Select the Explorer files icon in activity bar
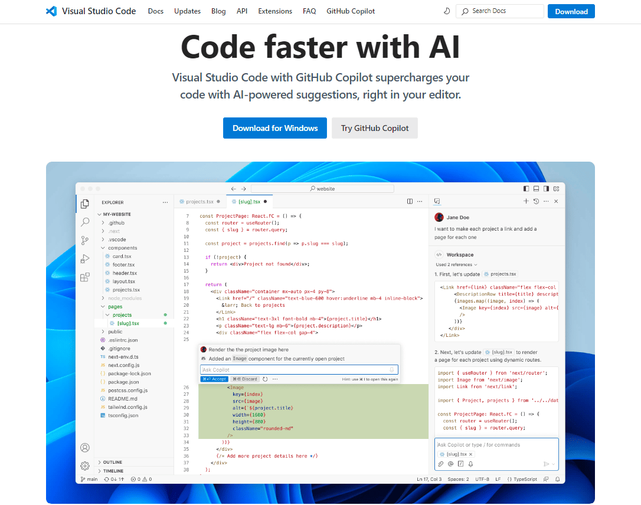Screen dimensions: 641x505 [85, 204]
